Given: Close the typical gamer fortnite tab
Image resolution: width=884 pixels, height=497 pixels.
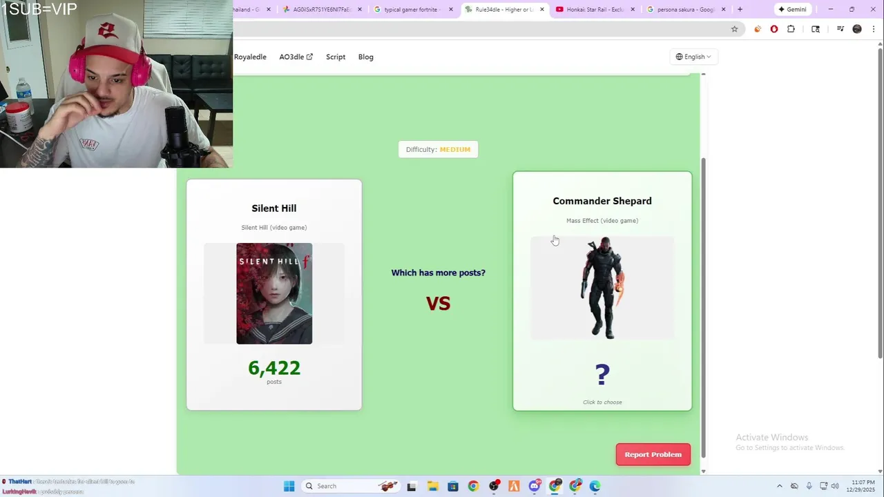Looking at the screenshot, I should (451, 9).
